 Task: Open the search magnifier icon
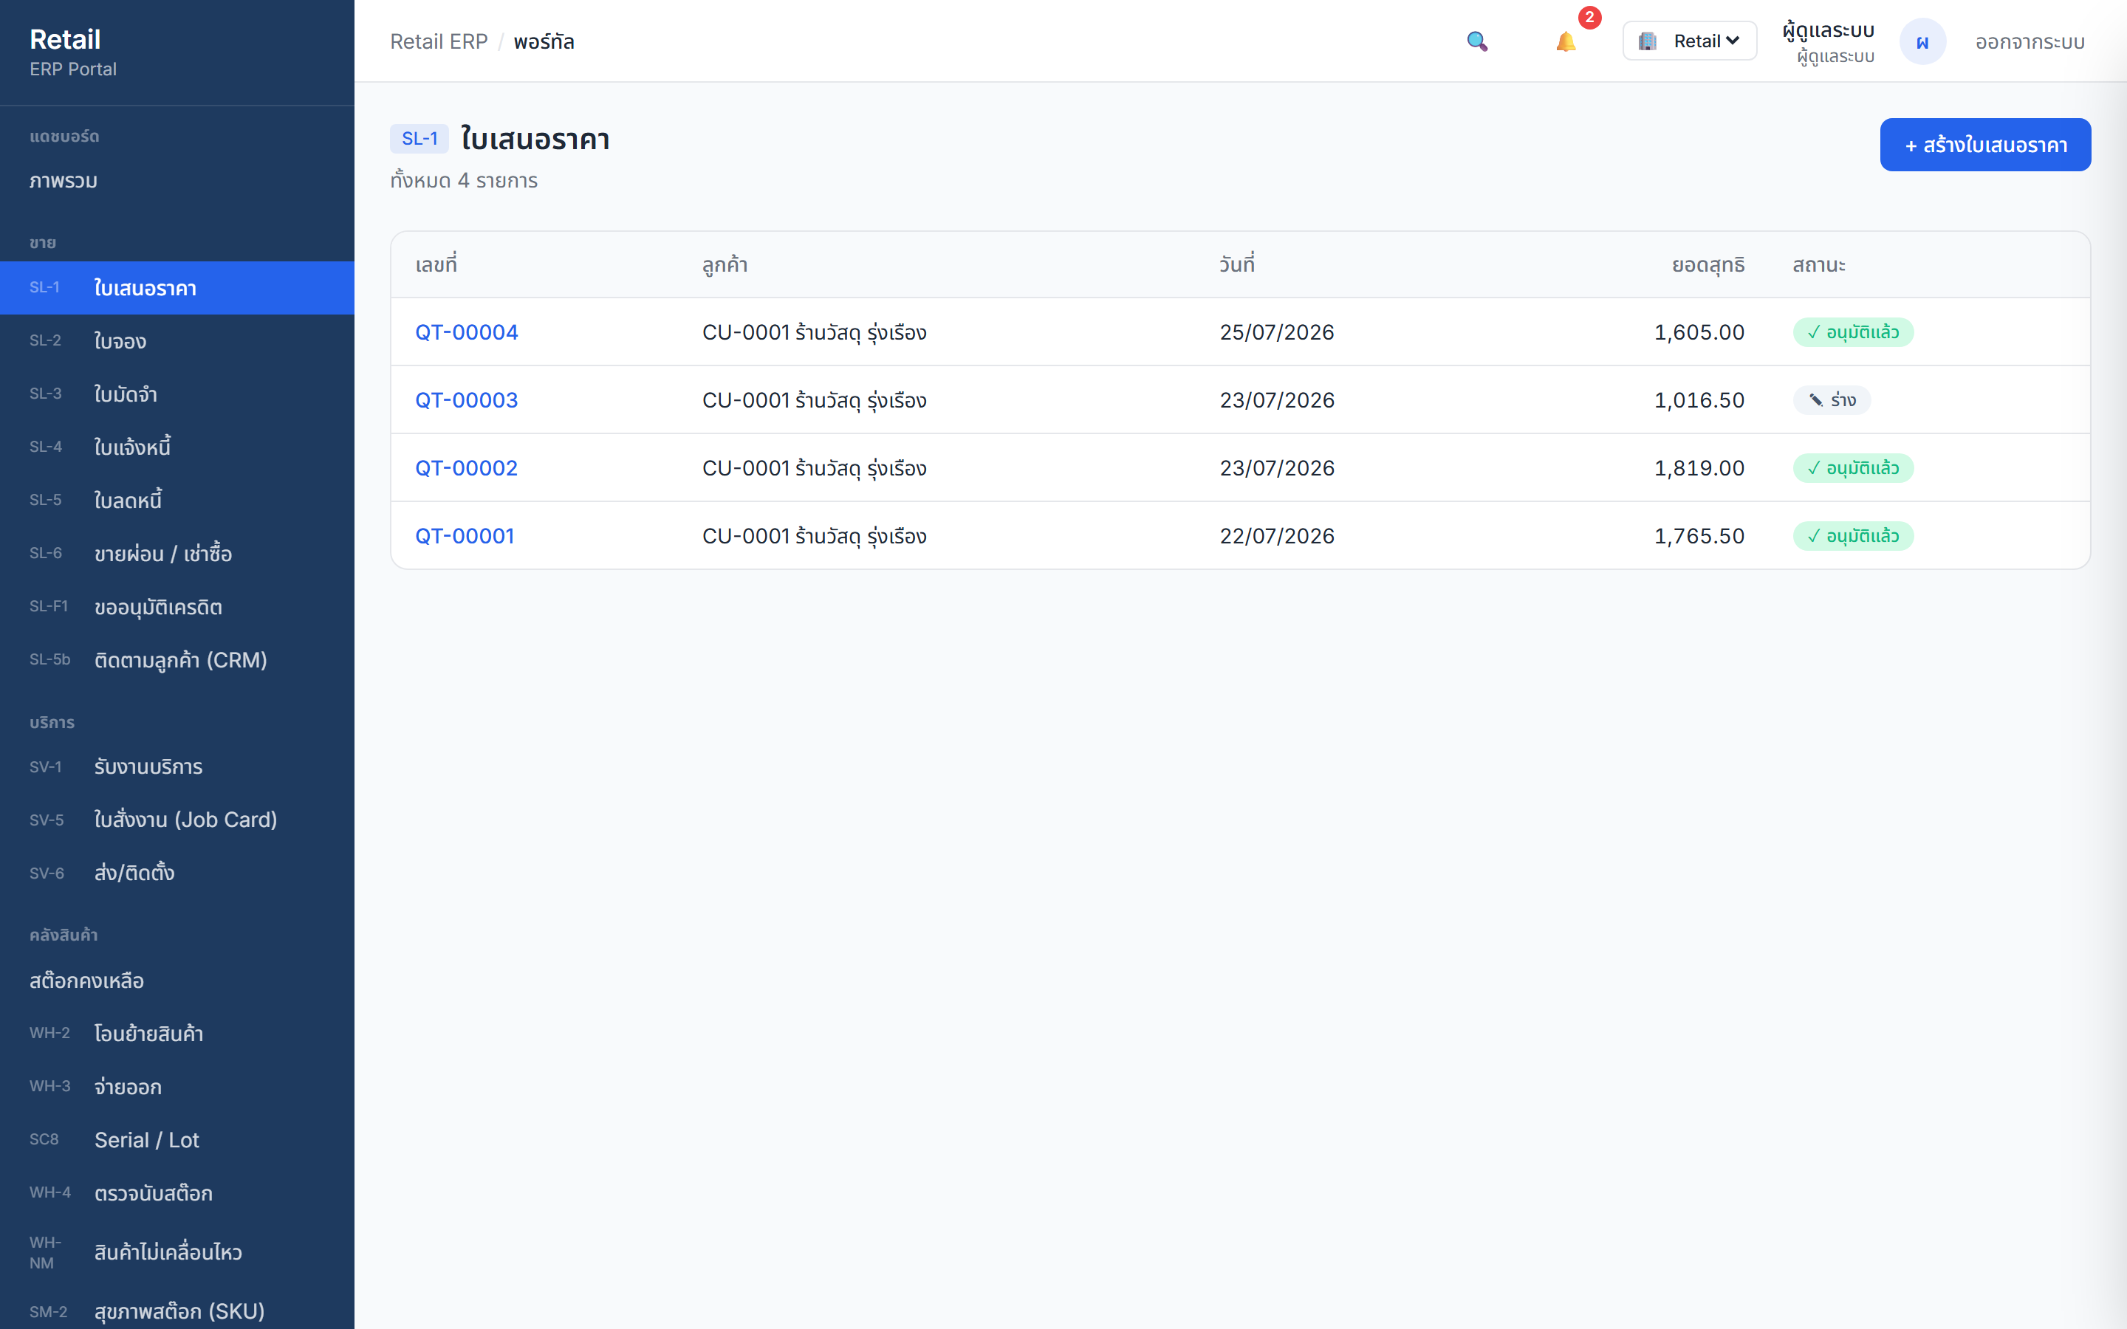tap(1476, 41)
